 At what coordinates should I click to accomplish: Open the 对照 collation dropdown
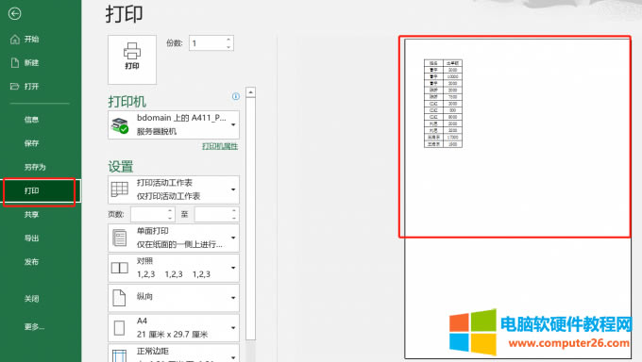(174, 268)
